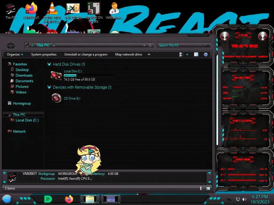Click the Star Butterfly desktop mascot
Viewport: 274px width, 205px height.
click(89, 160)
